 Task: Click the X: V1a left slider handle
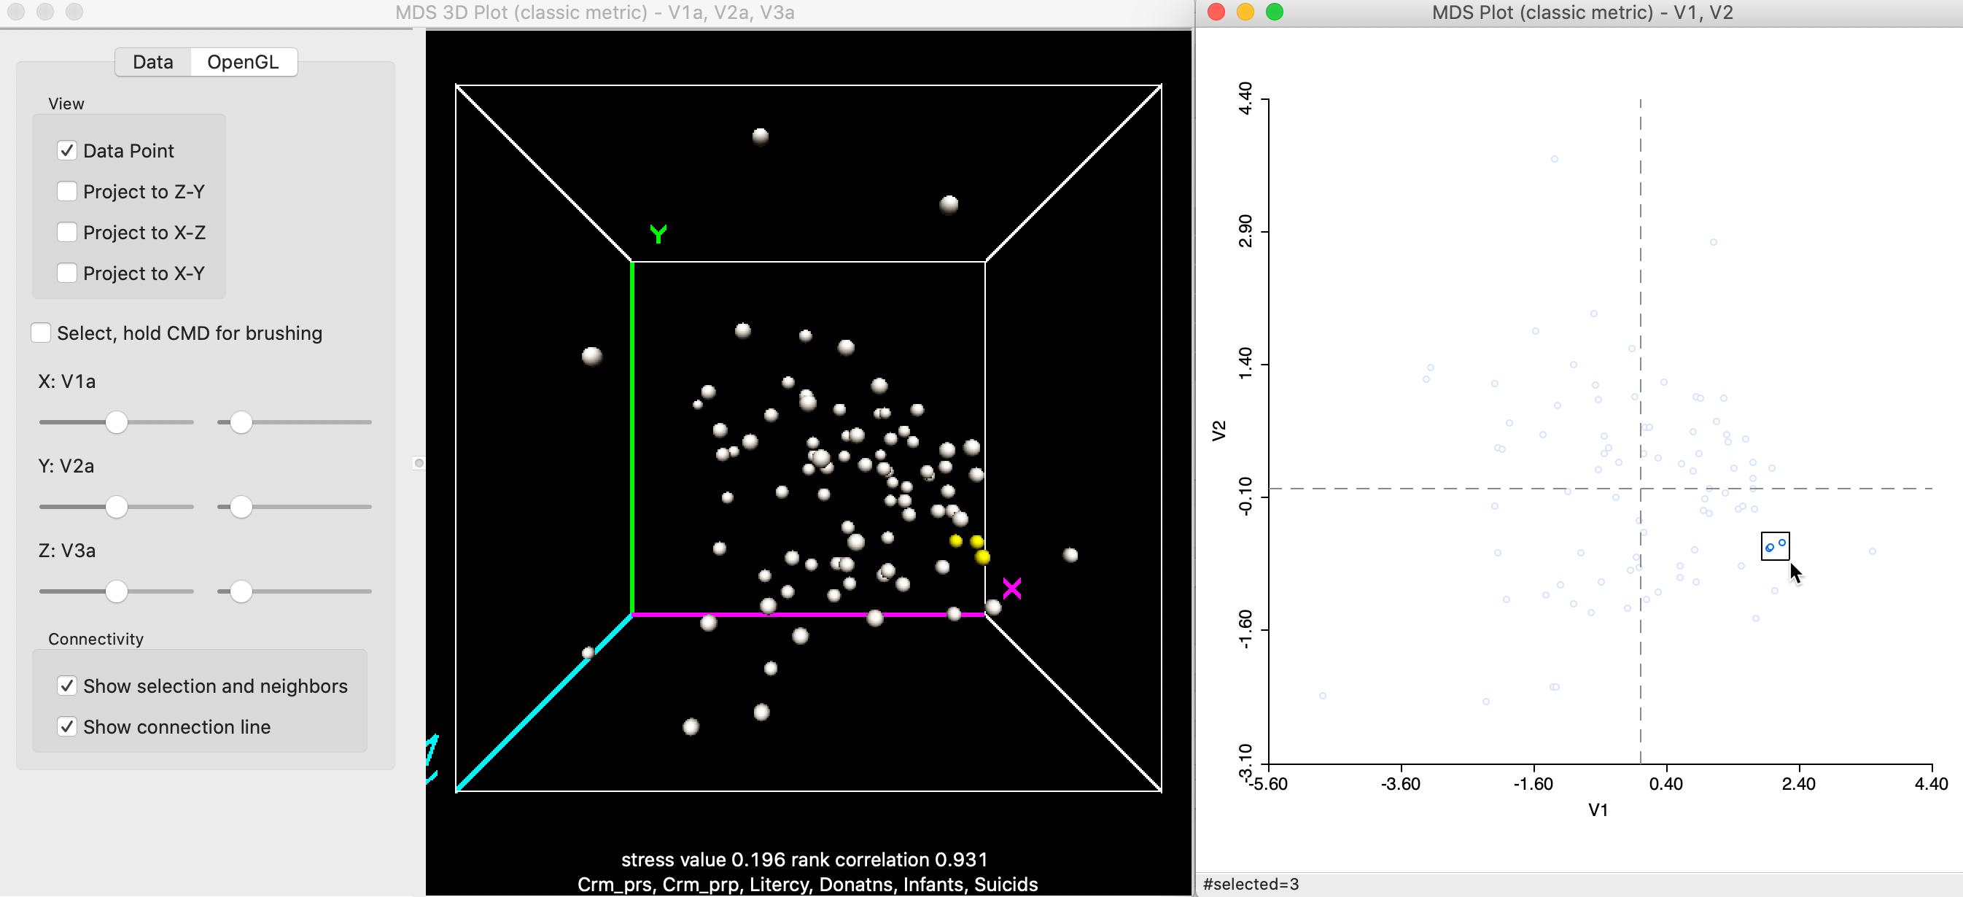[x=116, y=422]
